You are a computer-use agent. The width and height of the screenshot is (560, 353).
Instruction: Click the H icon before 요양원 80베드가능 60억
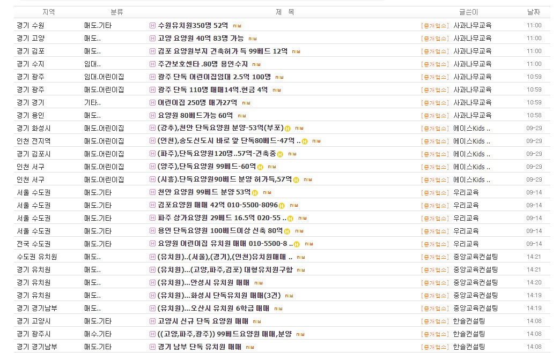tap(152, 115)
